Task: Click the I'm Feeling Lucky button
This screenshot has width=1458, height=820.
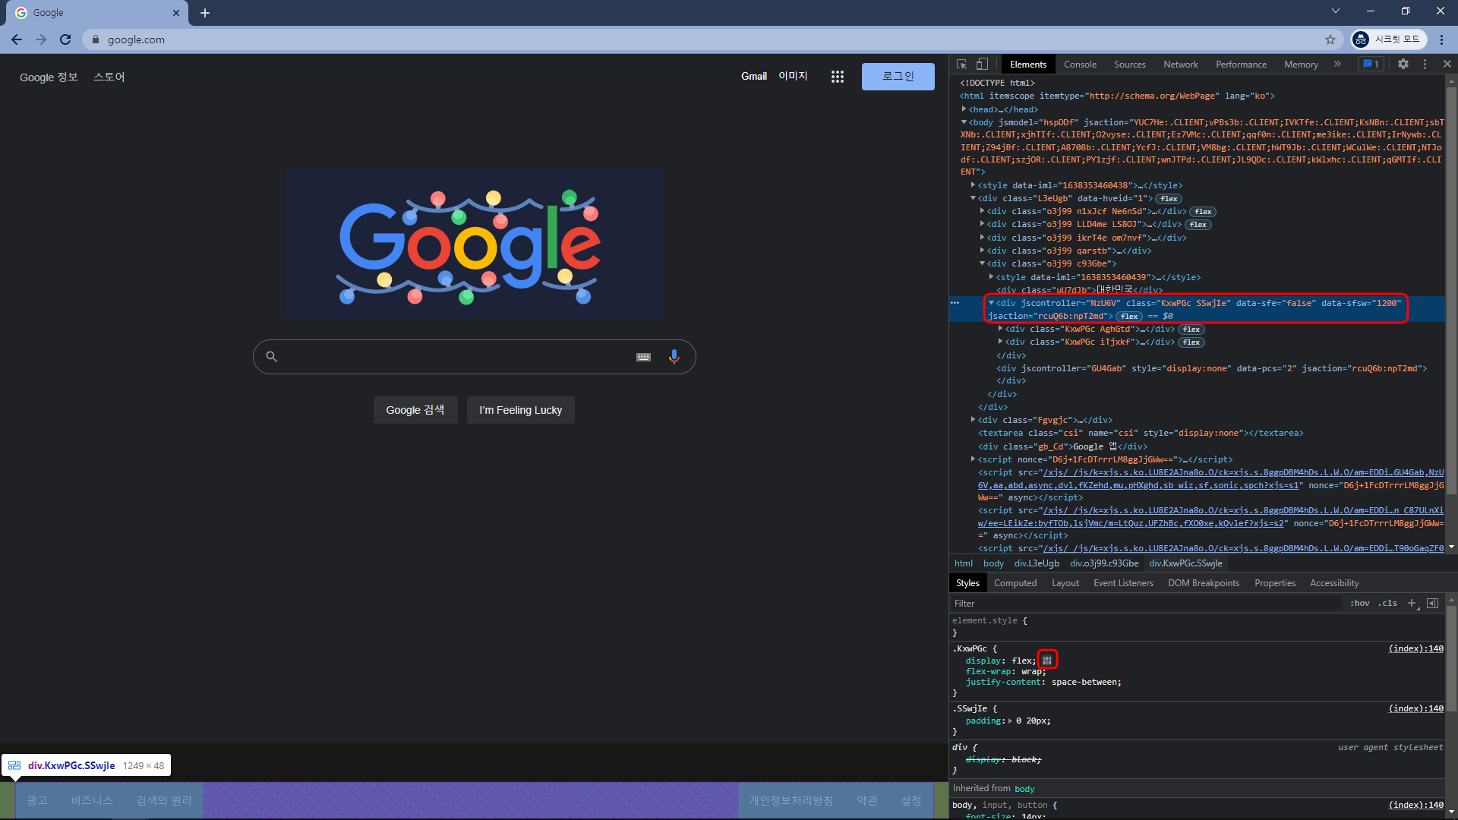Action: (520, 410)
